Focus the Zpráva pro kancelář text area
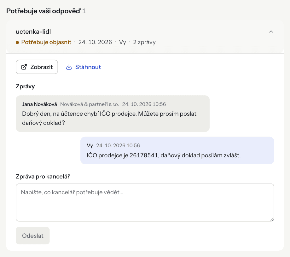 click(145, 202)
